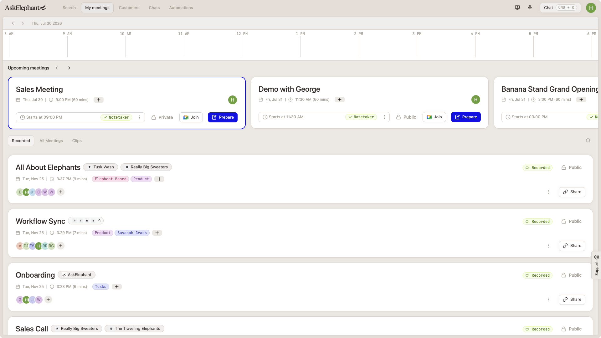Open the screen share icon in top bar
Screen dimensions: 601x338
pos(517,8)
